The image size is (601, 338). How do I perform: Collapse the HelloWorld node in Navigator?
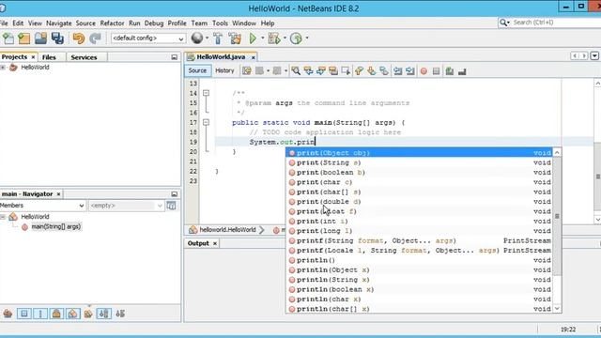coord(3,217)
